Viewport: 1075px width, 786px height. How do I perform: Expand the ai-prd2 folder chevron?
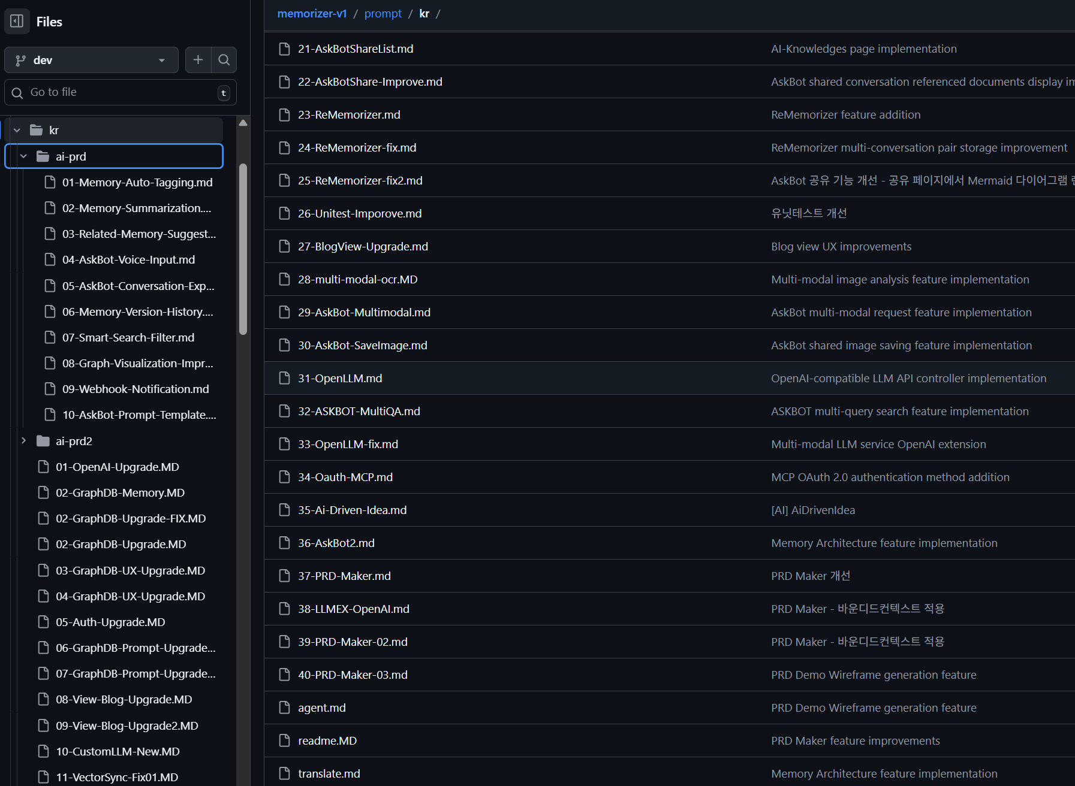click(x=24, y=442)
